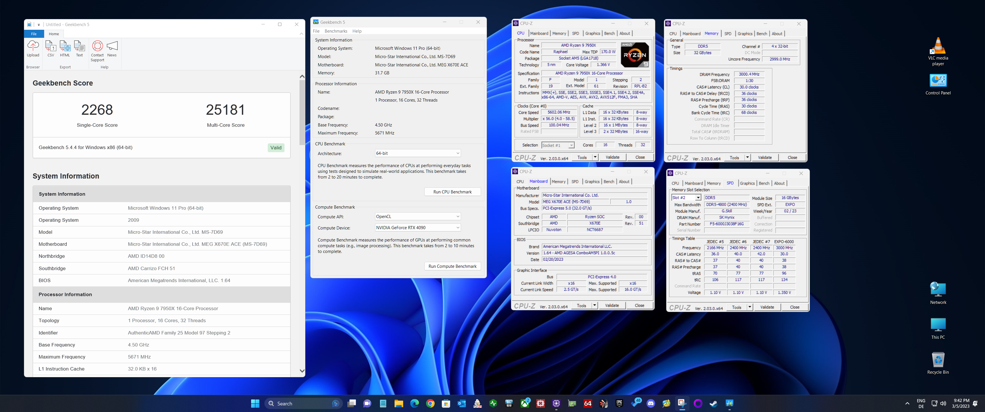Open Task View from taskbar
This screenshot has height=412, width=985.
click(x=352, y=403)
